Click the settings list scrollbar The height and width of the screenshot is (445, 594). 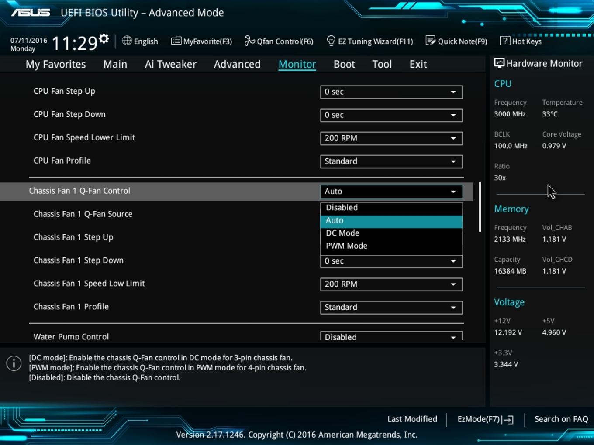pyautogui.click(x=480, y=207)
